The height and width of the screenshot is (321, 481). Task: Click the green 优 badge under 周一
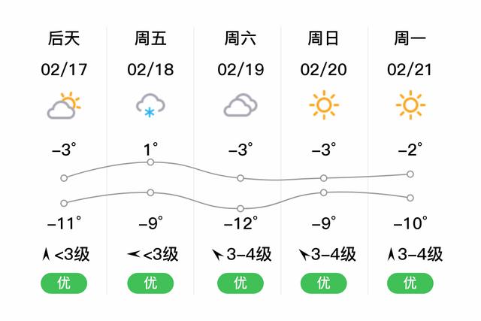(410, 283)
